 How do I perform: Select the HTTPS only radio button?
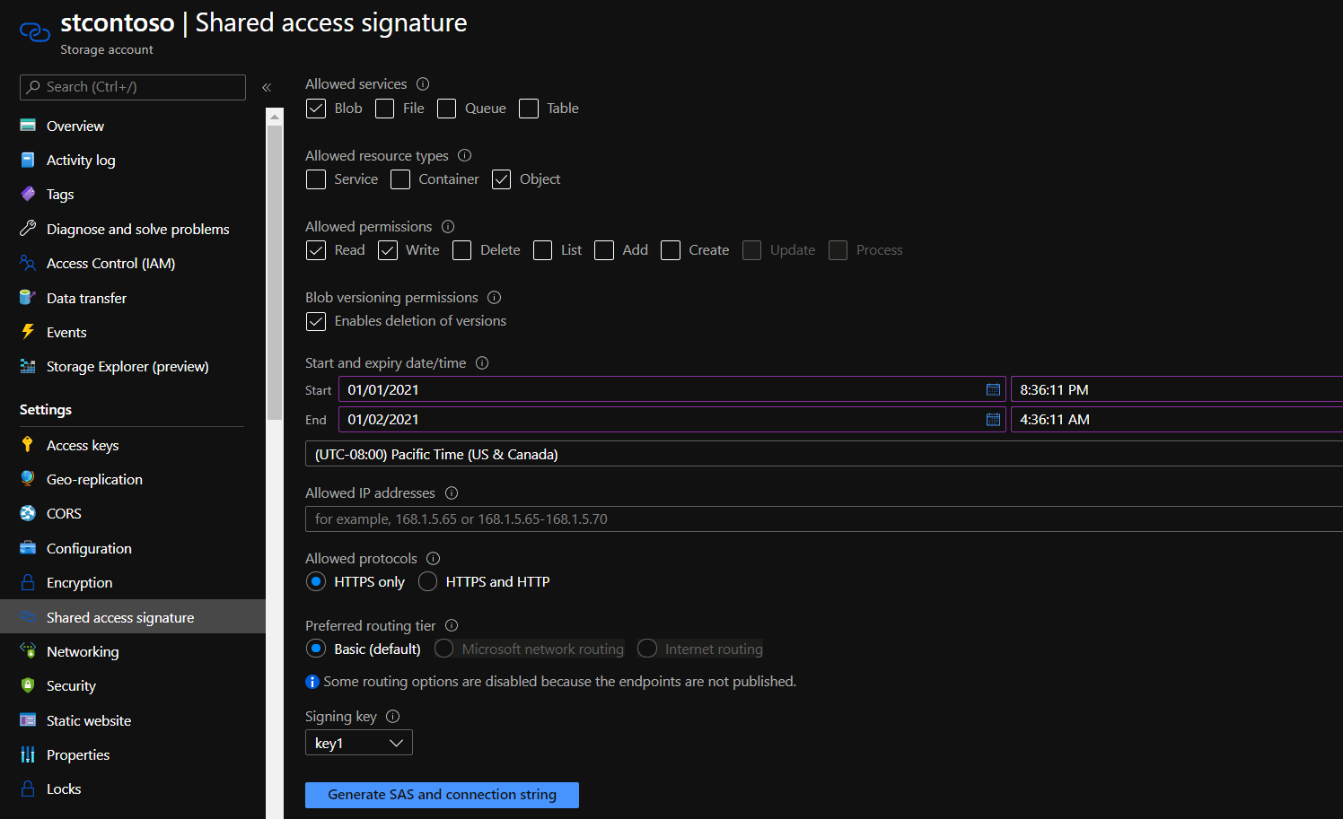(x=316, y=581)
